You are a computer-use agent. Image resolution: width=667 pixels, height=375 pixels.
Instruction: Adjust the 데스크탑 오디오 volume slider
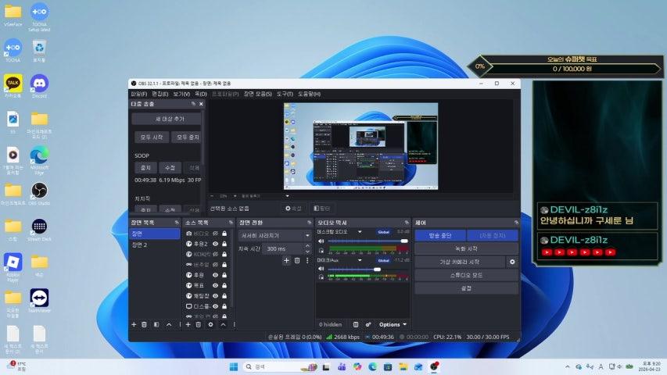pyautogui.click(x=403, y=241)
